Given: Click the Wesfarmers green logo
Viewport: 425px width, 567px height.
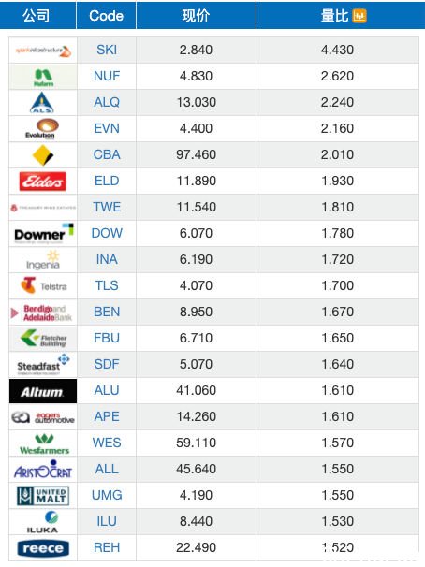Looking at the screenshot, I should coord(44,443).
